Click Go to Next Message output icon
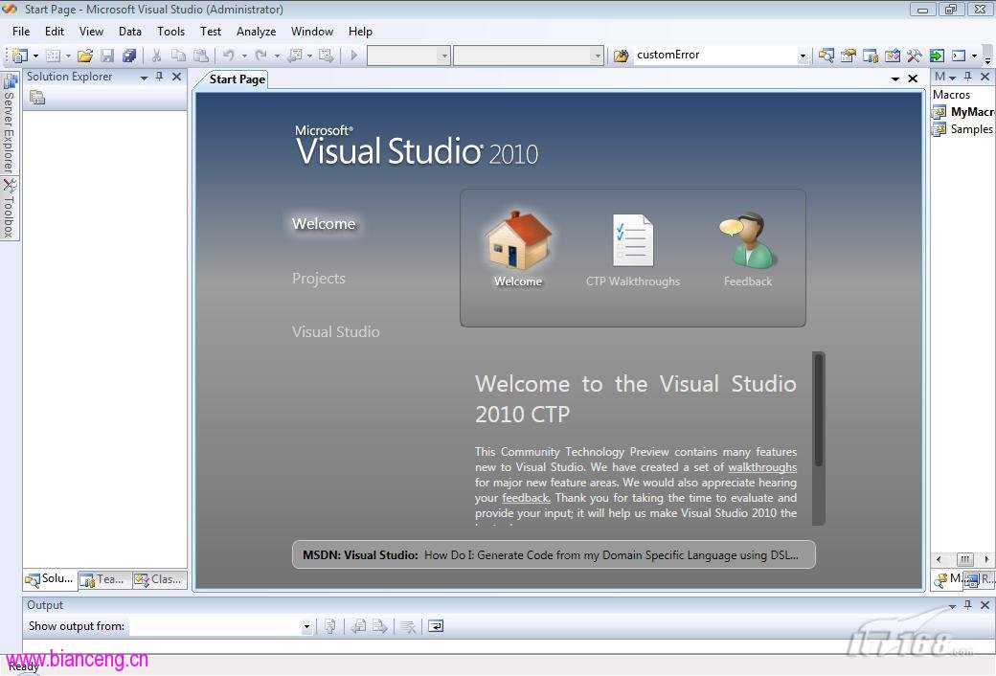The width and height of the screenshot is (996, 676). click(380, 626)
